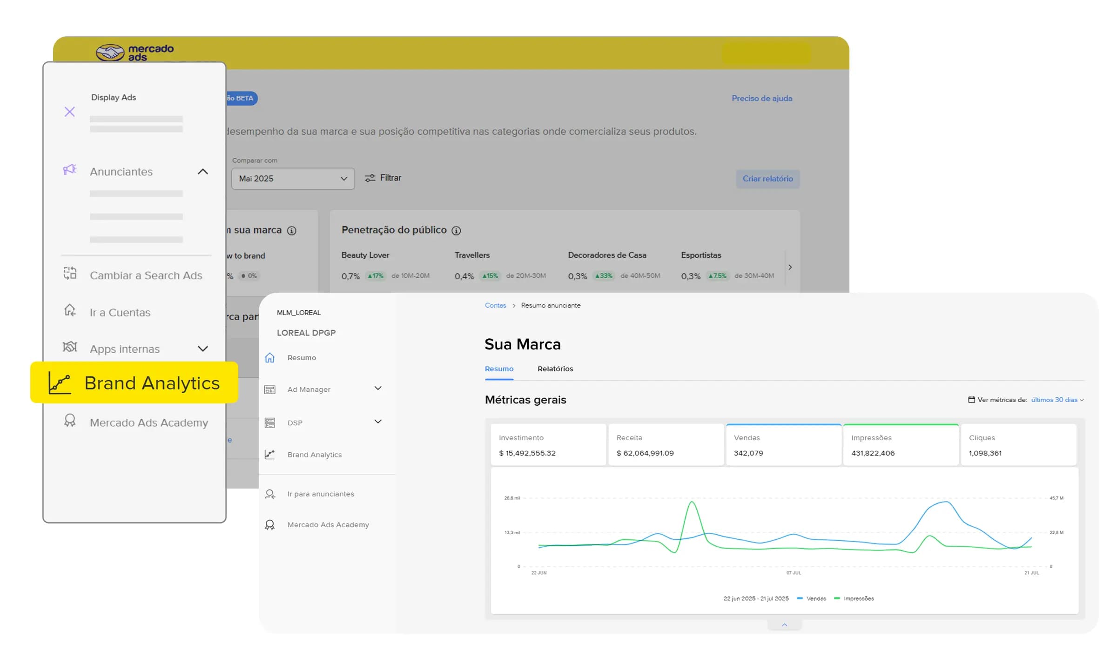This screenshot has width=1117, height=657.
Task: Click the Mercado Ads handshake logo
Action: tap(110, 52)
